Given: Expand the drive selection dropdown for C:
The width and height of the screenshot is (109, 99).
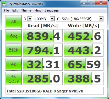Looking at the screenshot, I should [101, 19].
